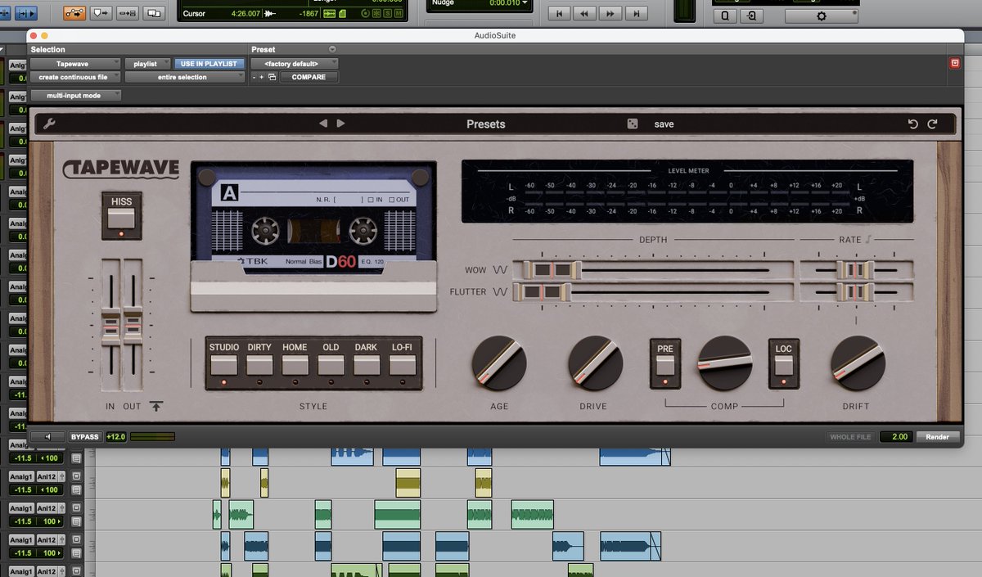Open the playlist selection reference dropdown
Viewport: 982px width, 577px height.
tap(148, 63)
